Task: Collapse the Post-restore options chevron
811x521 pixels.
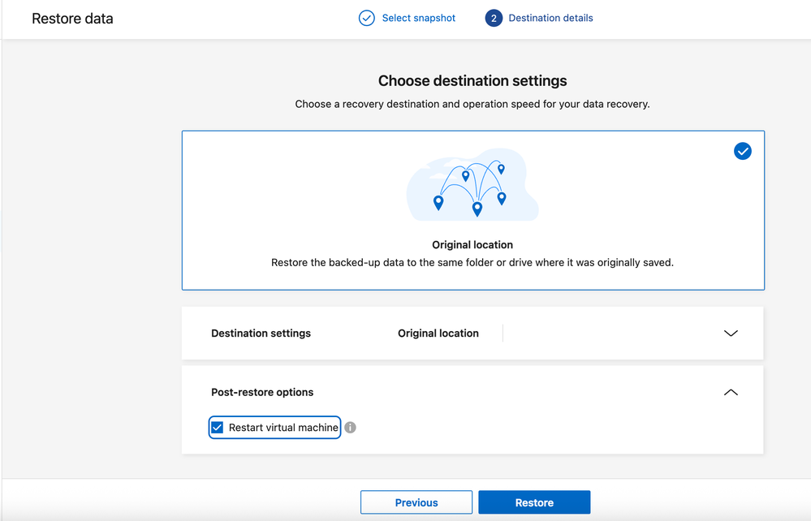Action: point(731,392)
